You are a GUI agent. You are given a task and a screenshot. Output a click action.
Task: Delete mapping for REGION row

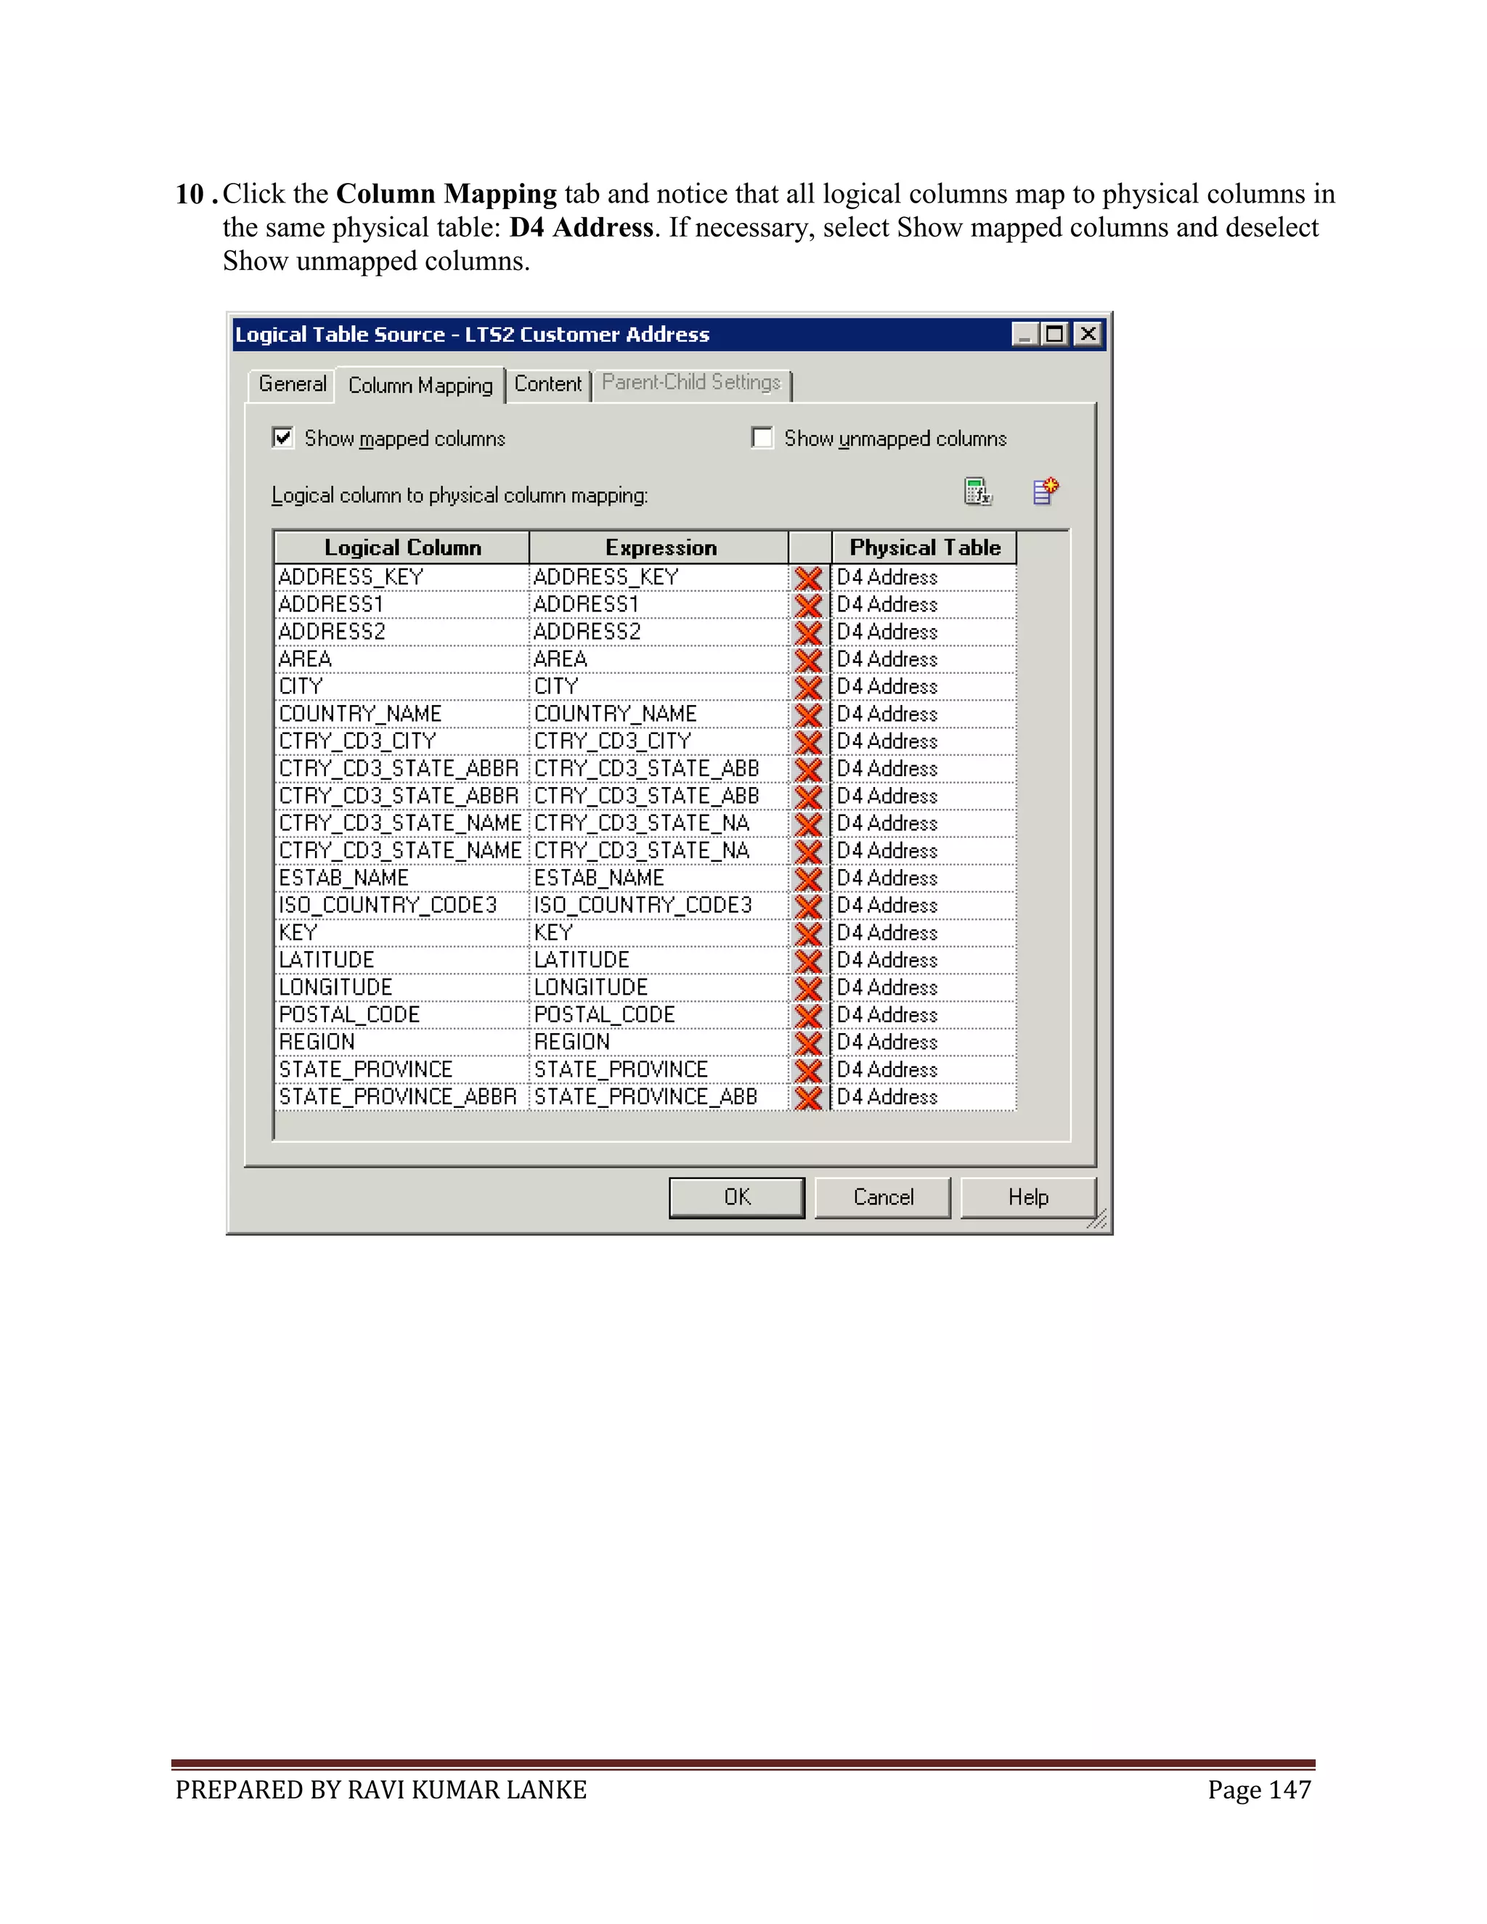pyautogui.click(x=808, y=1042)
